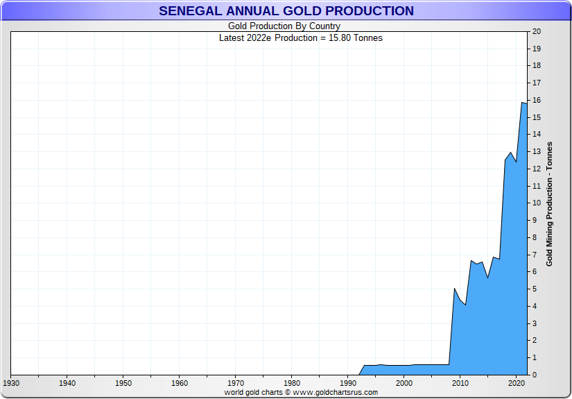Click the chart title 'Senegal Annual Gold Production'
The height and width of the screenshot is (399, 572).
click(x=286, y=11)
